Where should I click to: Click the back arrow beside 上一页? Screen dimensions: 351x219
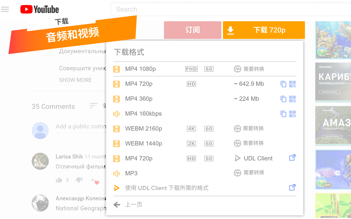[x=117, y=204]
